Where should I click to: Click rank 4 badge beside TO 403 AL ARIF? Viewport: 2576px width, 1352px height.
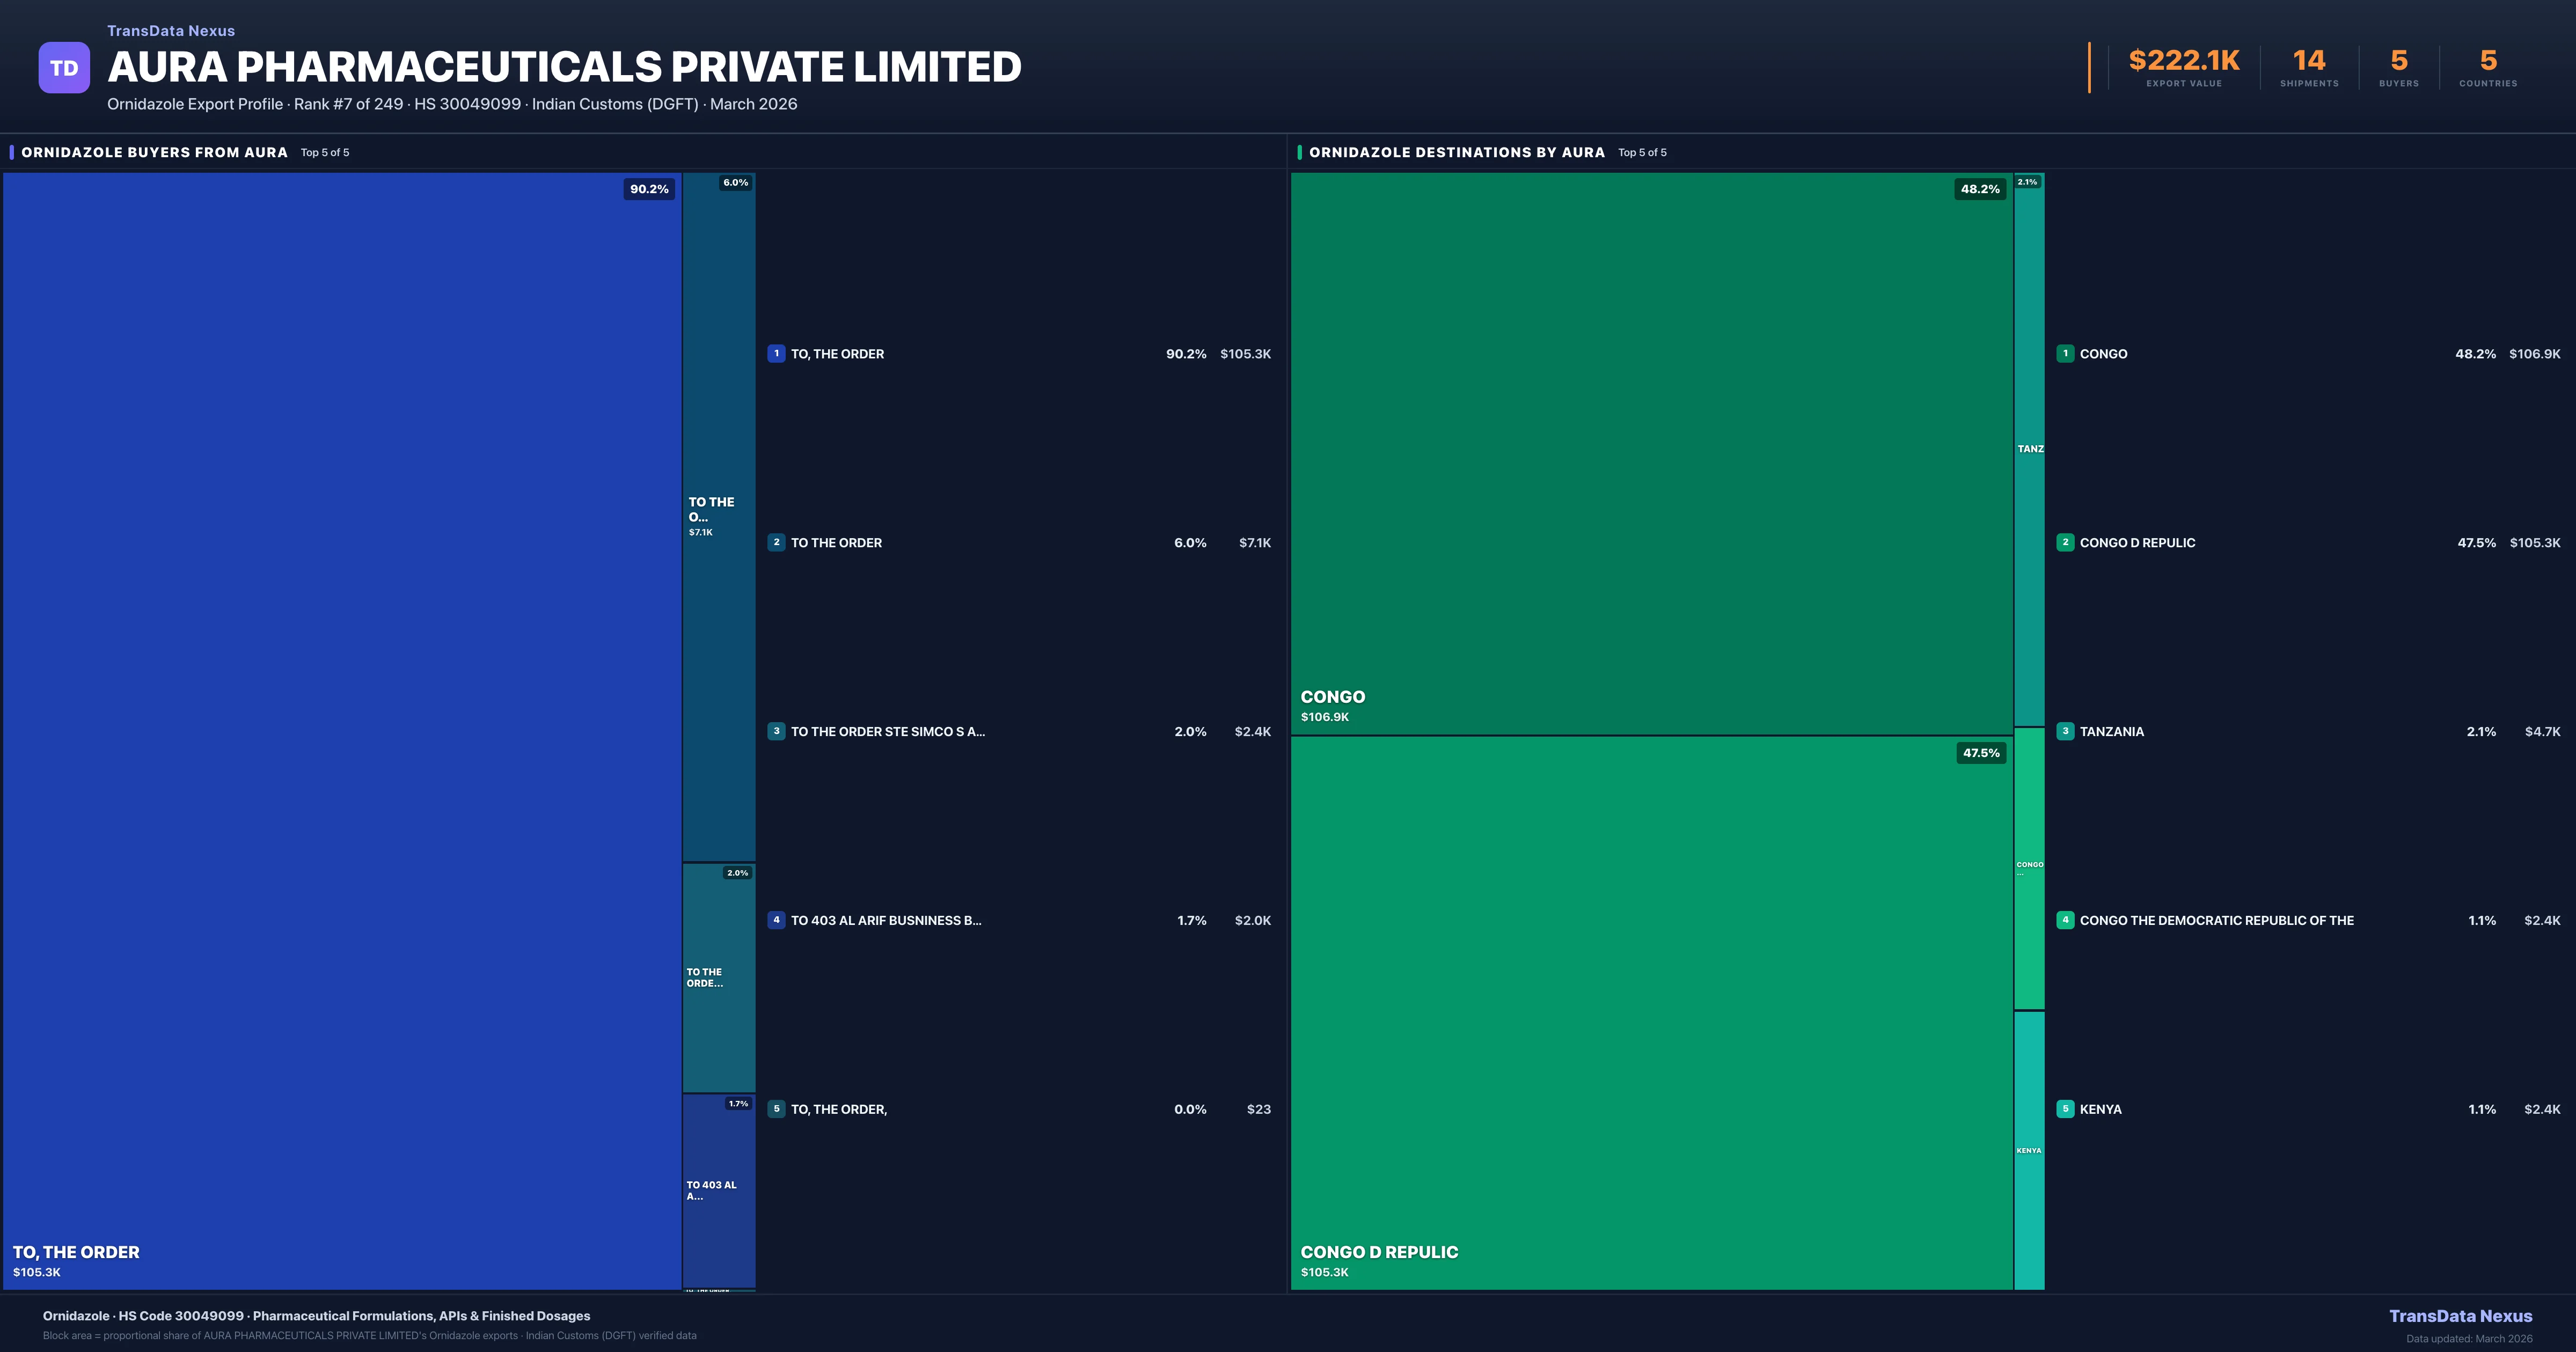click(776, 920)
